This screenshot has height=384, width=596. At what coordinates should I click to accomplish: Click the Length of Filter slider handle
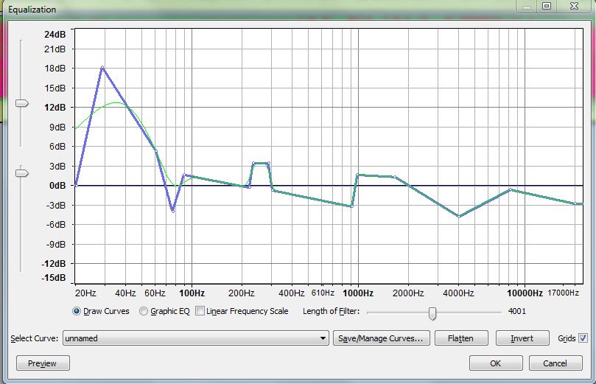click(432, 313)
